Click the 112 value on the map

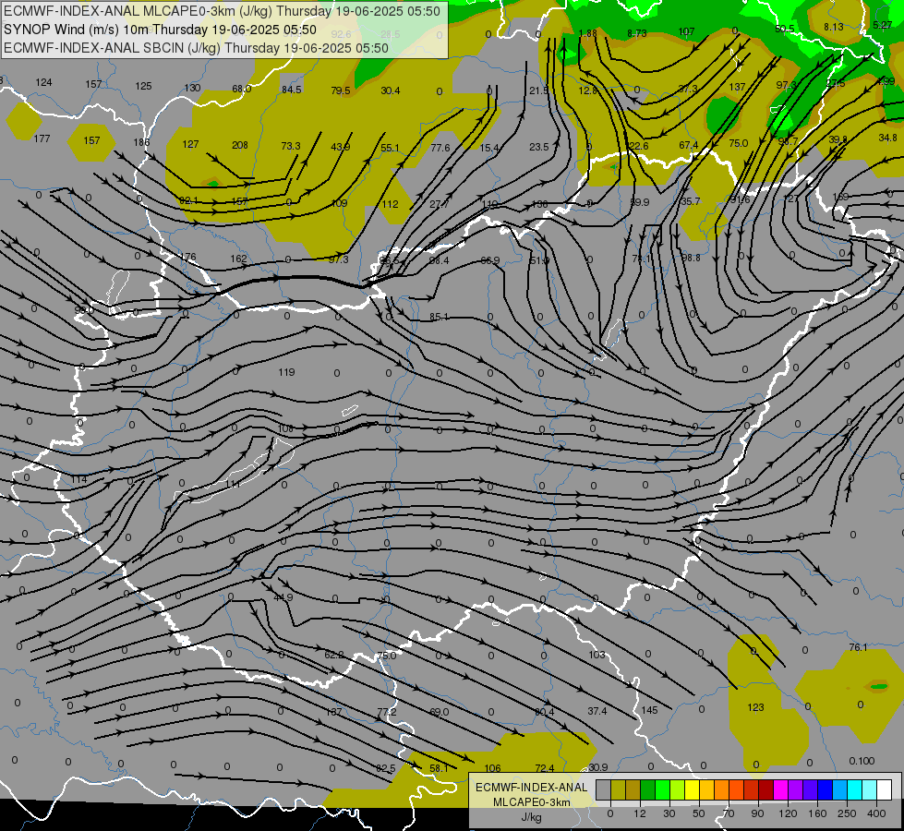point(390,203)
